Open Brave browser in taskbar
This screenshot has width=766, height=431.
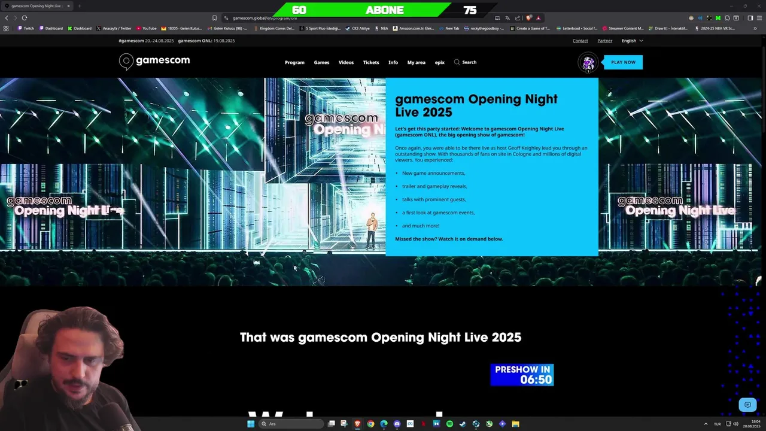tap(358, 424)
